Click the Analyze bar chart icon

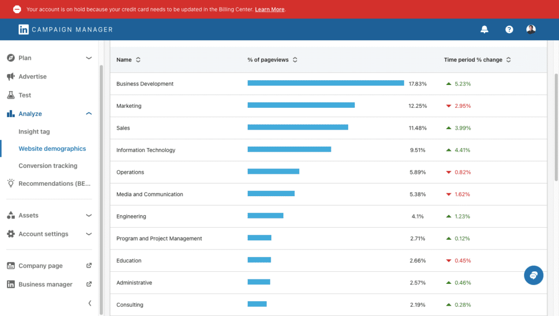click(11, 113)
